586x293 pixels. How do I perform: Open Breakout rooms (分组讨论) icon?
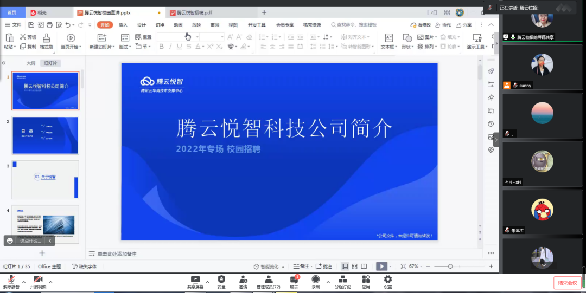click(x=343, y=282)
